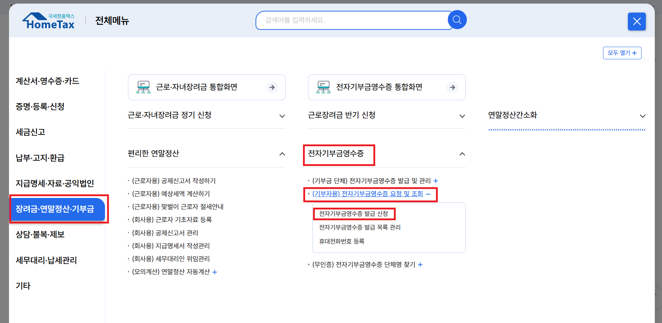The image size is (662, 323).
Task: Click (무인증) 전자기부금영수증 단체명 찾기
Action: point(364,264)
